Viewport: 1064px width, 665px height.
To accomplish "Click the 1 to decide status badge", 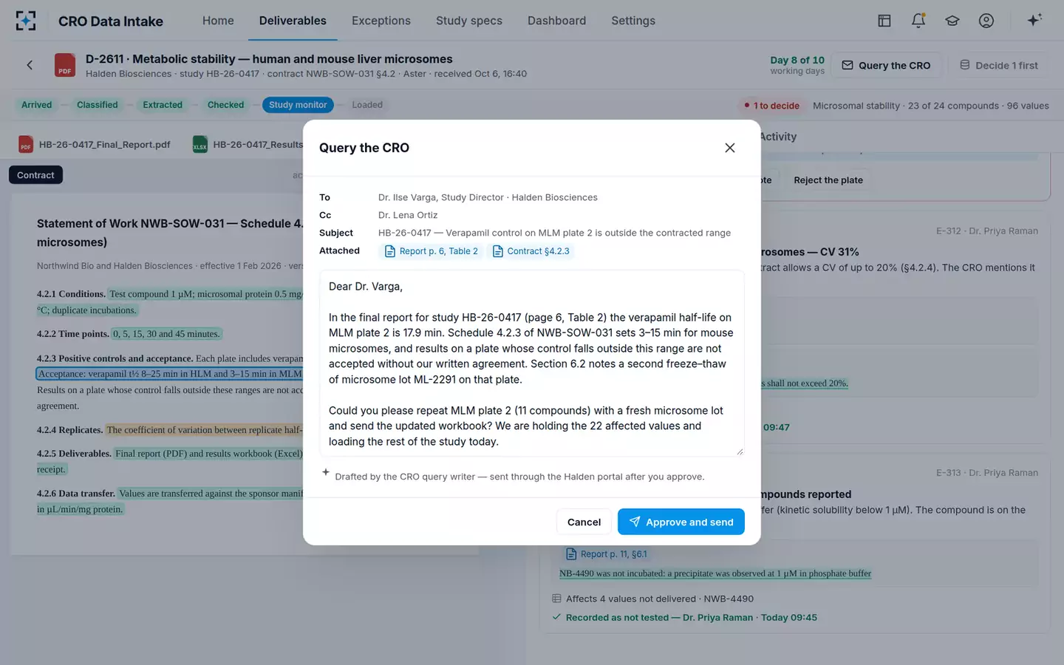I will click(771, 106).
